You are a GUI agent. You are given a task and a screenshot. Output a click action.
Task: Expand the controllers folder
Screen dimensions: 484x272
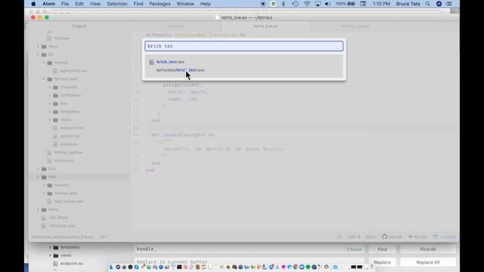(x=50, y=95)
